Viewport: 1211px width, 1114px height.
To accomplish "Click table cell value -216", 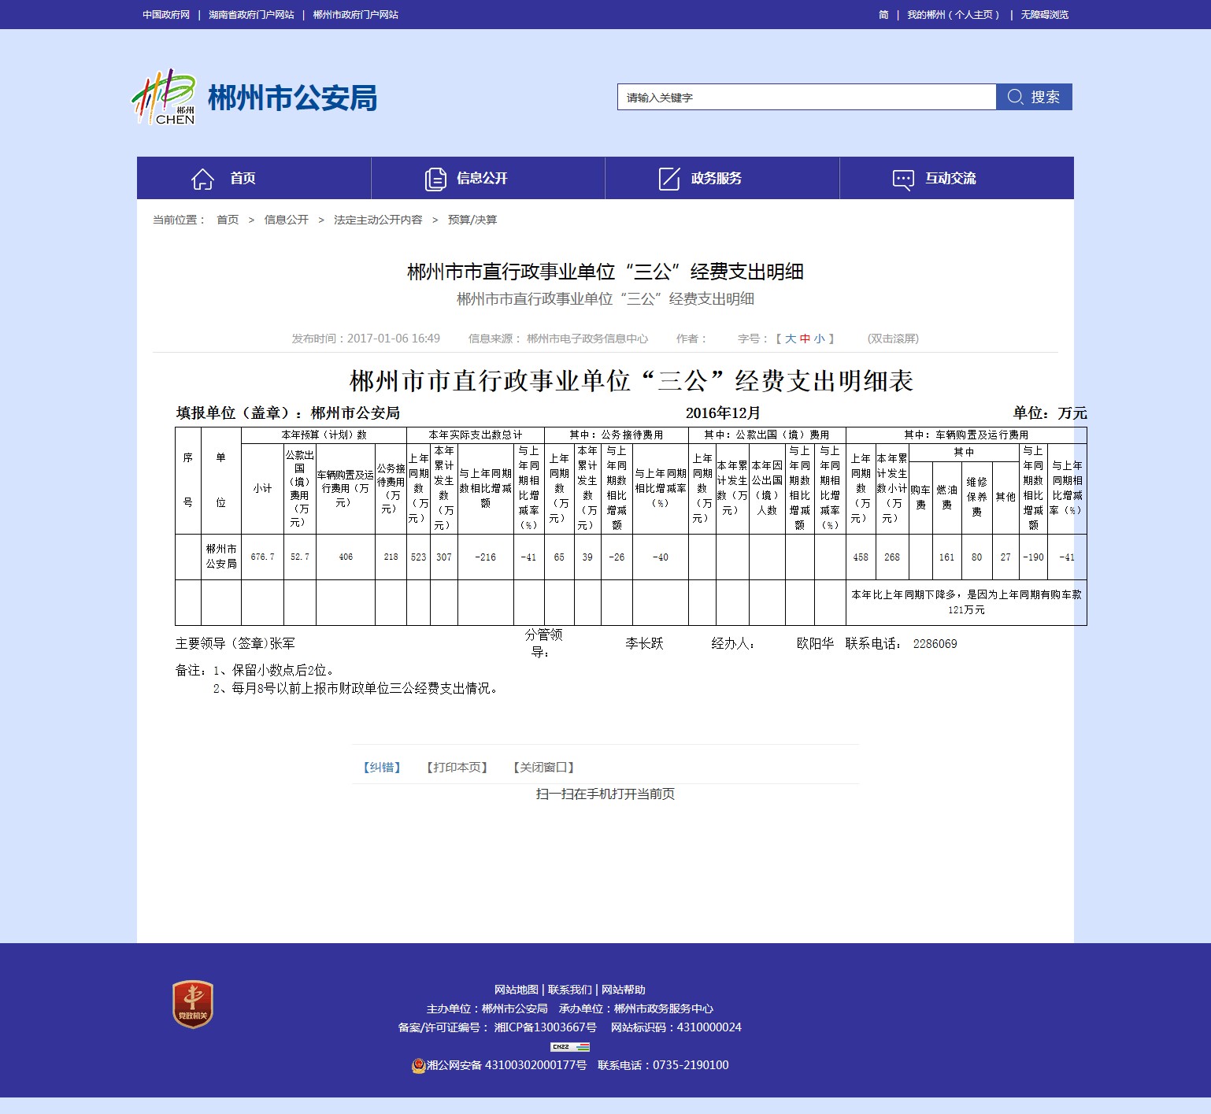I will point(486,557).
